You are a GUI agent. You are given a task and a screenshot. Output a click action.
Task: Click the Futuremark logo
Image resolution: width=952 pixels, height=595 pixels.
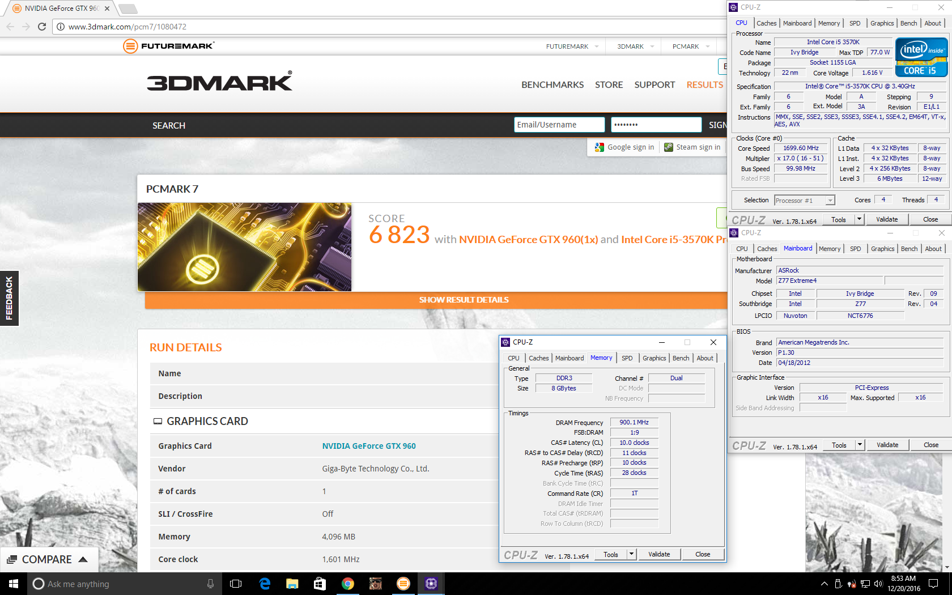(168, 46)
